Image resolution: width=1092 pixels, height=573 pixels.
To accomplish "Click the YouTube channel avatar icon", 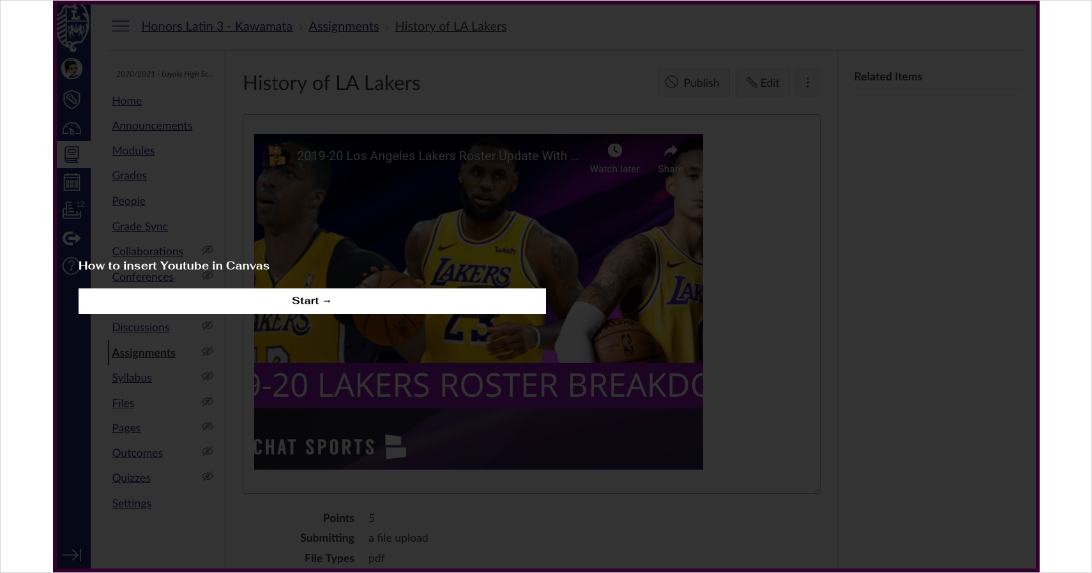I will [x=275, y=155].
